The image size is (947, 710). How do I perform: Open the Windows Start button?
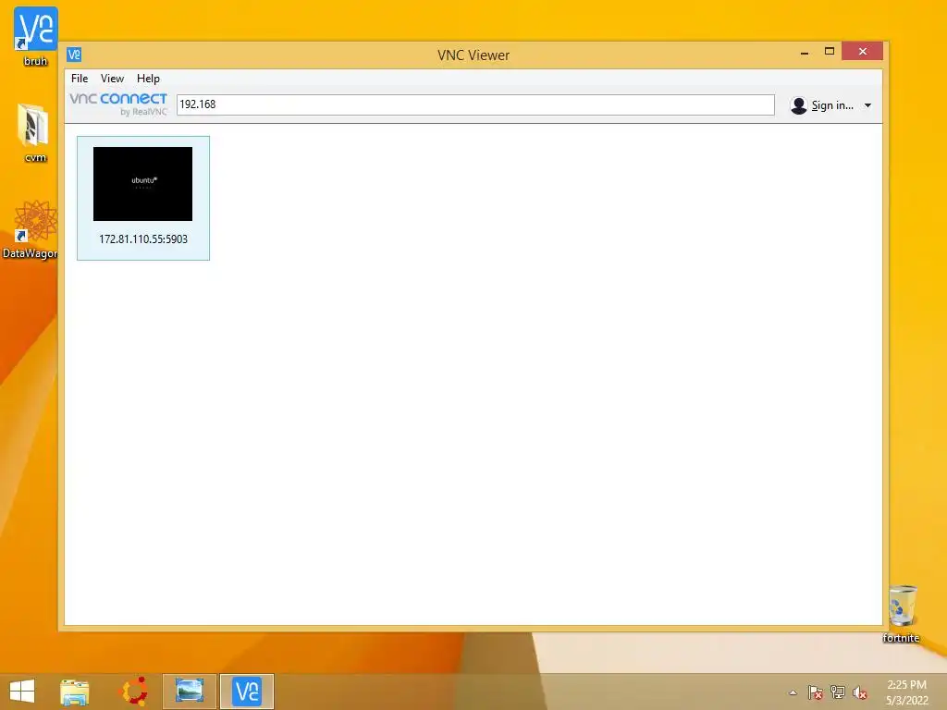22,692
